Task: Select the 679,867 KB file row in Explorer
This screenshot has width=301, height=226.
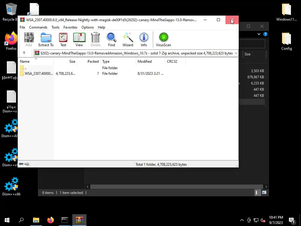Action: [x=252, y=77]
